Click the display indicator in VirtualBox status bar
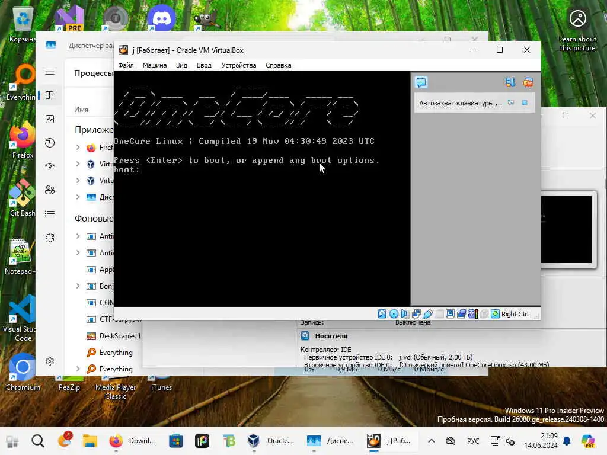 tap(451, 314)
